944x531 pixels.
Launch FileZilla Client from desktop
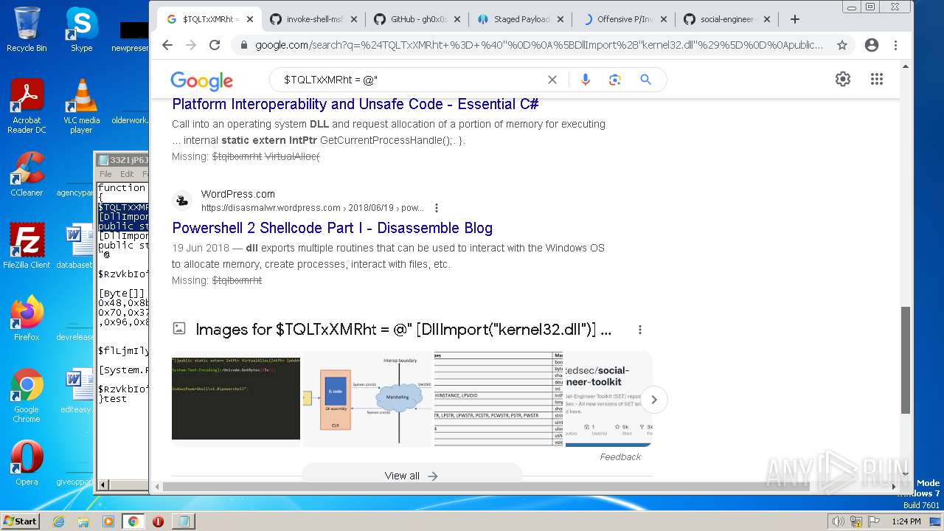click(27, 246)
